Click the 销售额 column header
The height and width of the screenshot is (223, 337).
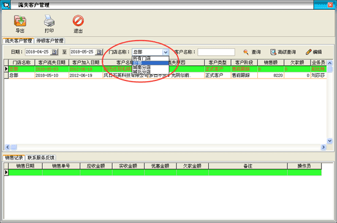coord(271,63)
